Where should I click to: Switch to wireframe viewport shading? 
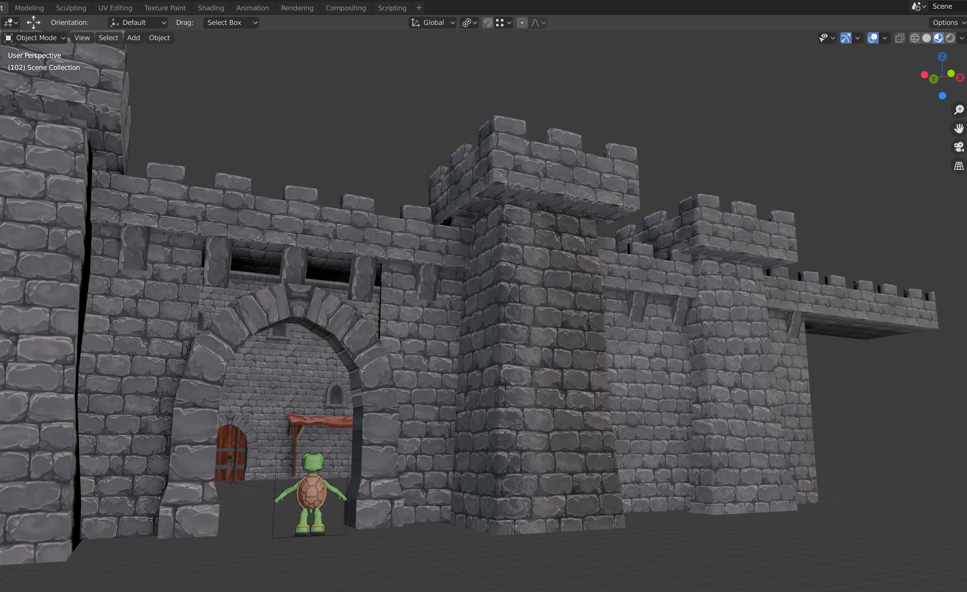click(x=915, y=38)
